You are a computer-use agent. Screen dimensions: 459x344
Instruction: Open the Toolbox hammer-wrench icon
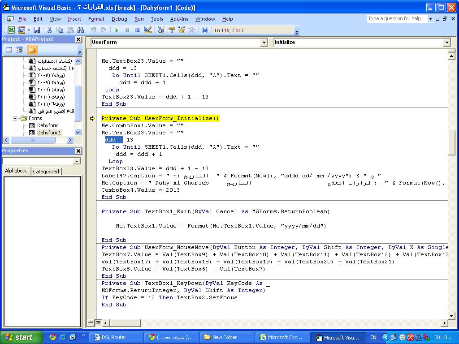pyautogui.click(x=192, y=30)
